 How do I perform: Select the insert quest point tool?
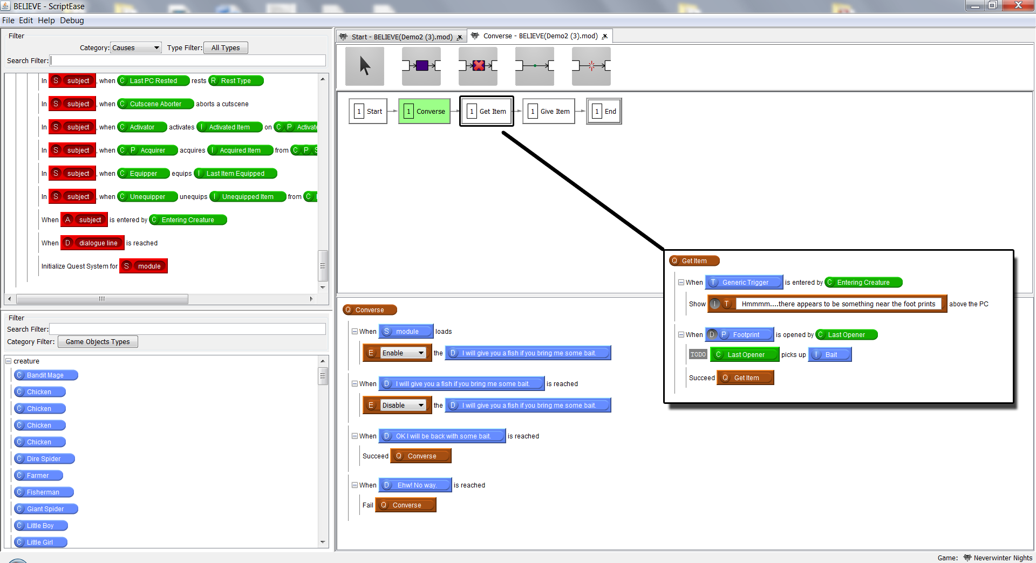tap(421, 66)
